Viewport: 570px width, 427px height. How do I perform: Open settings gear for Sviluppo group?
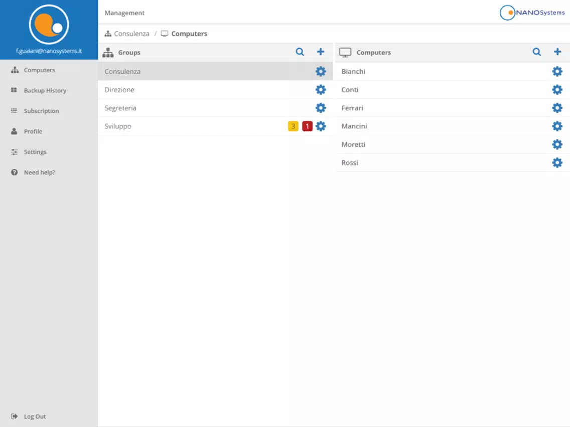321,126
